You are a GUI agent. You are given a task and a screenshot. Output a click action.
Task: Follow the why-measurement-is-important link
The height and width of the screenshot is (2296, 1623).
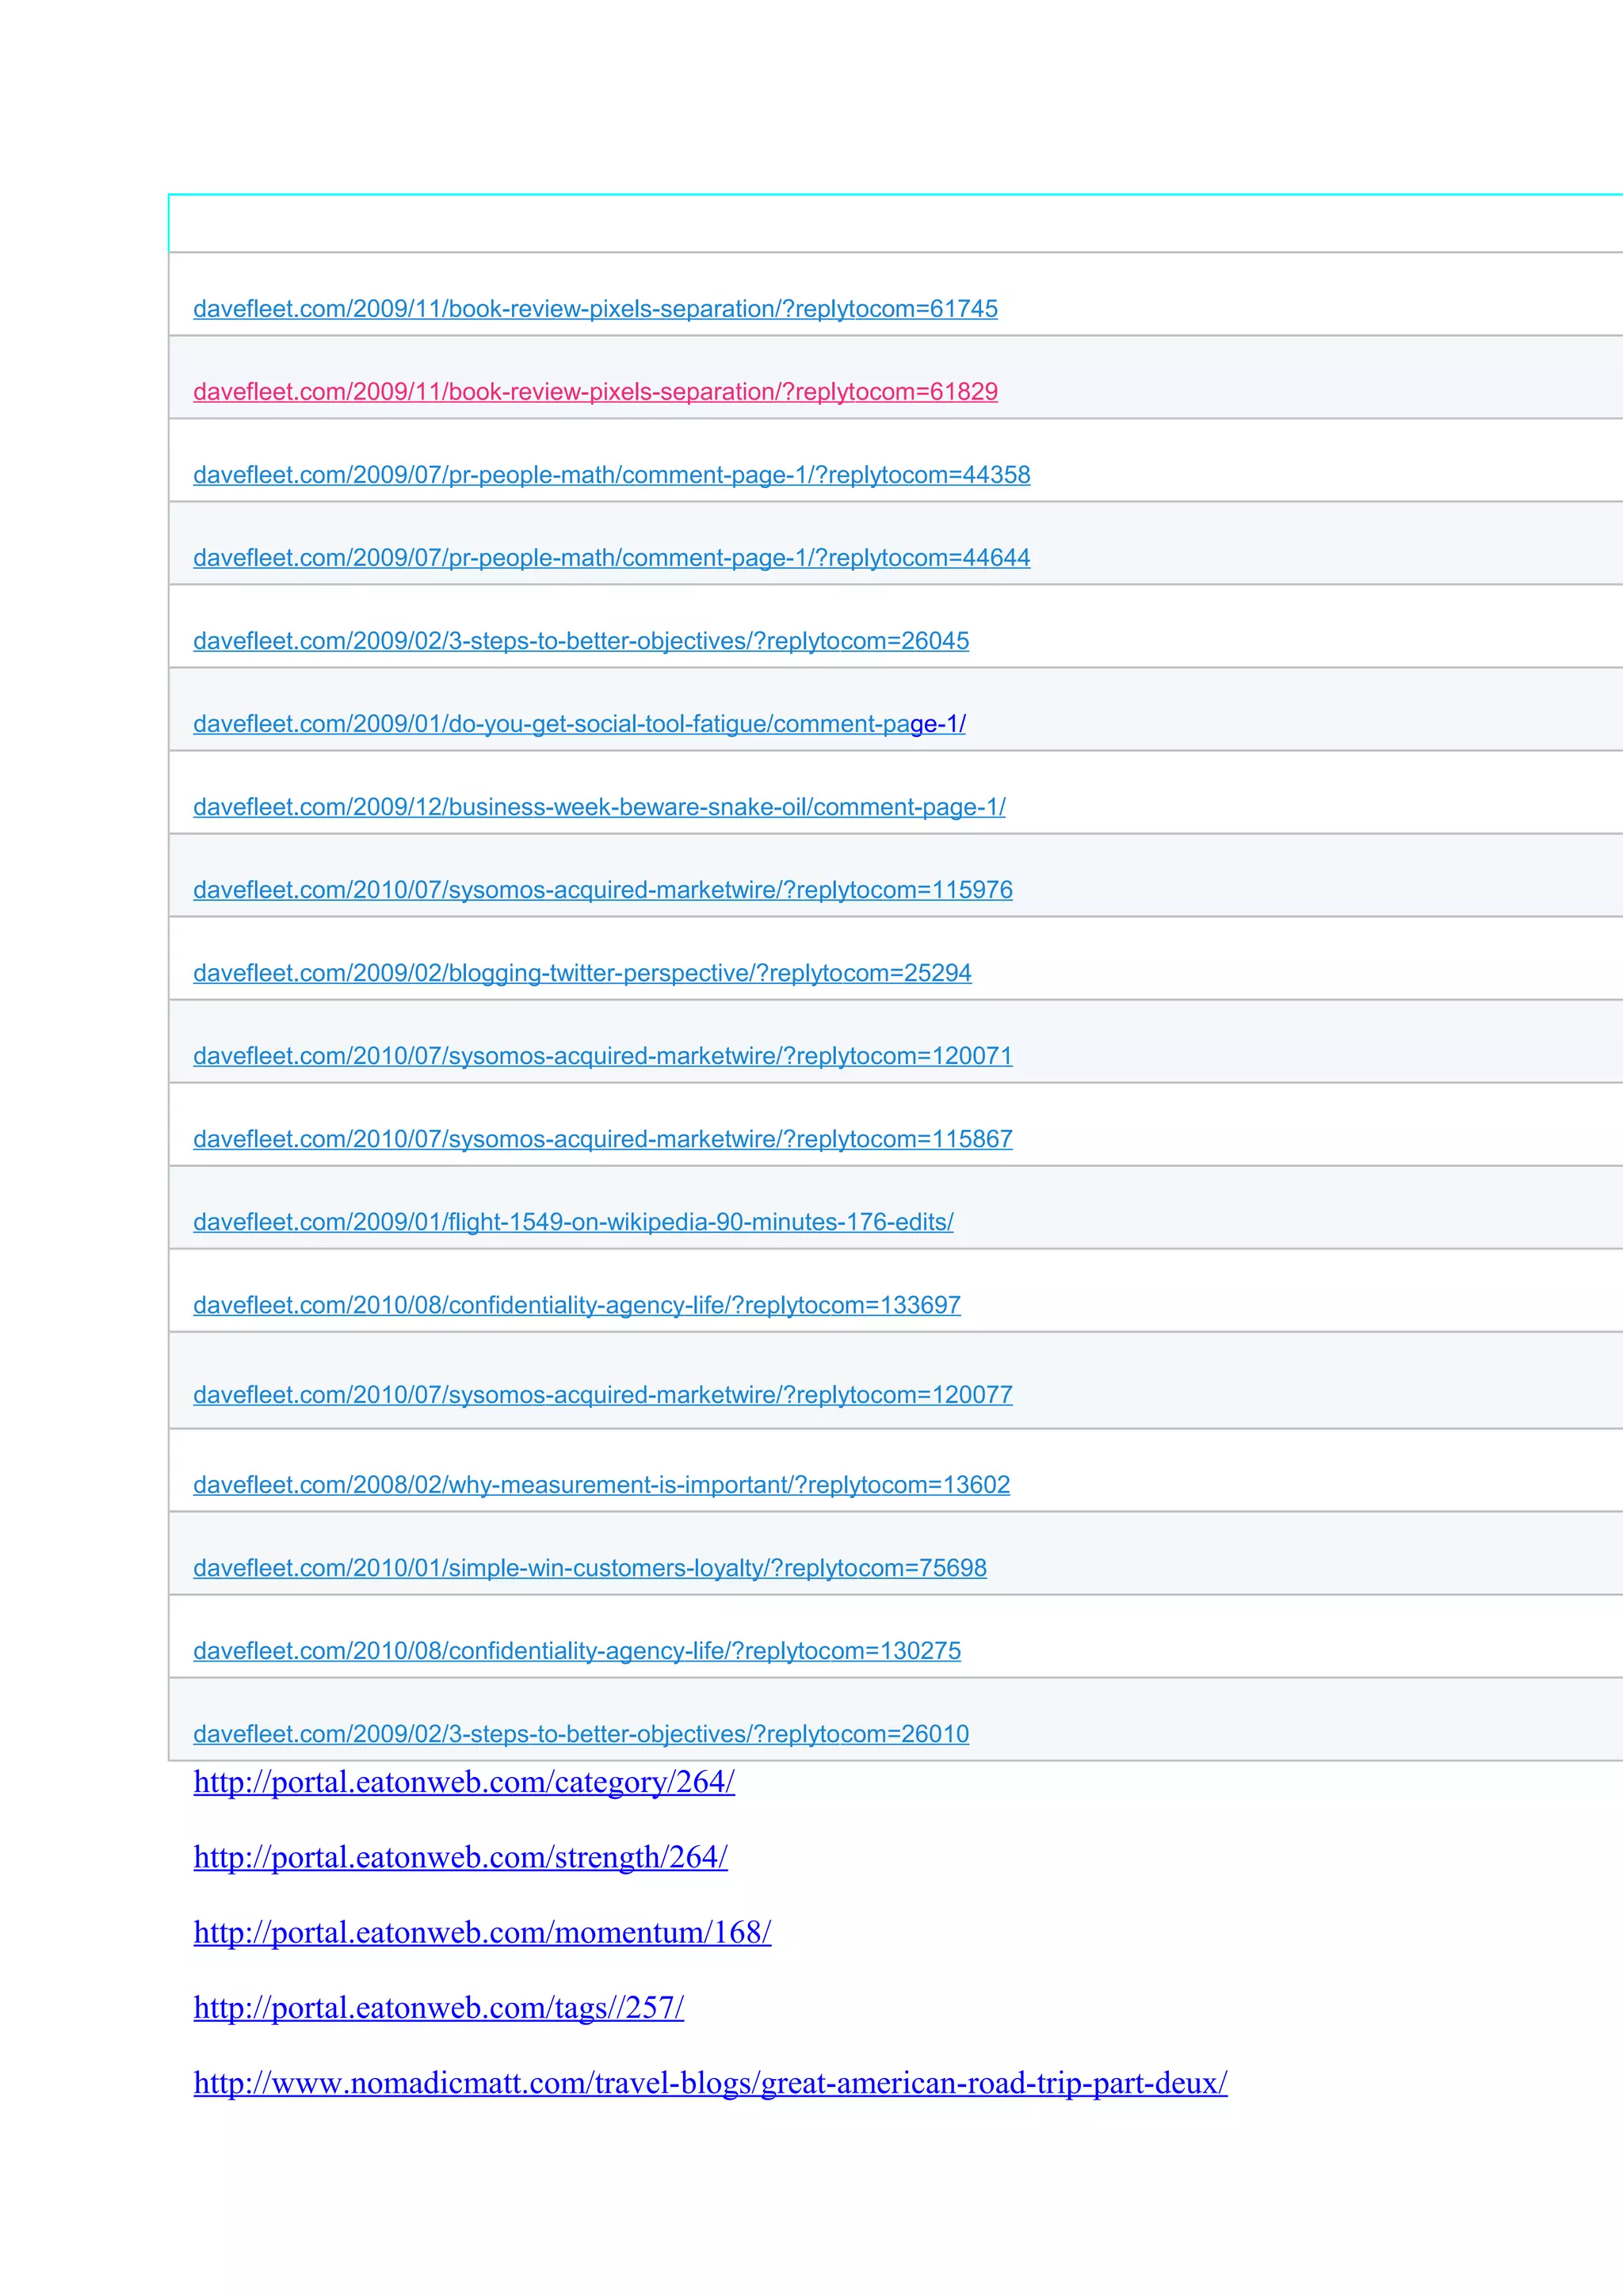tap(601, 1485)
